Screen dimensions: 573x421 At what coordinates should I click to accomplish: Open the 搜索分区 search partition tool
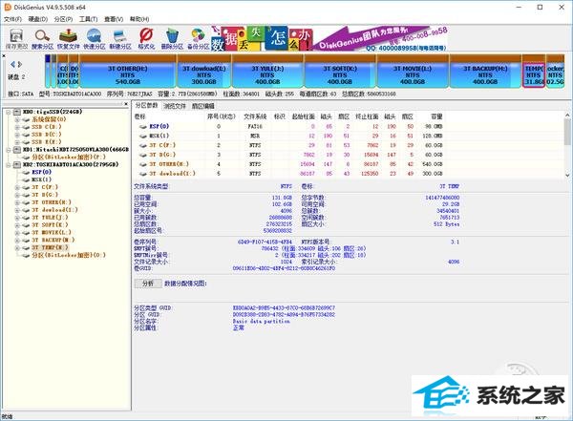42,39
